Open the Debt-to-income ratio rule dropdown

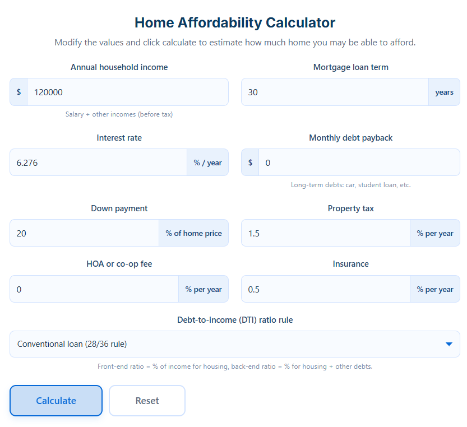click(235, 344)
